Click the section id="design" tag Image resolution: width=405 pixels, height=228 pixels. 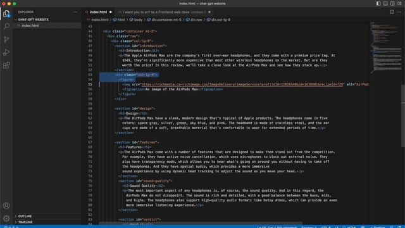(135, 108)
